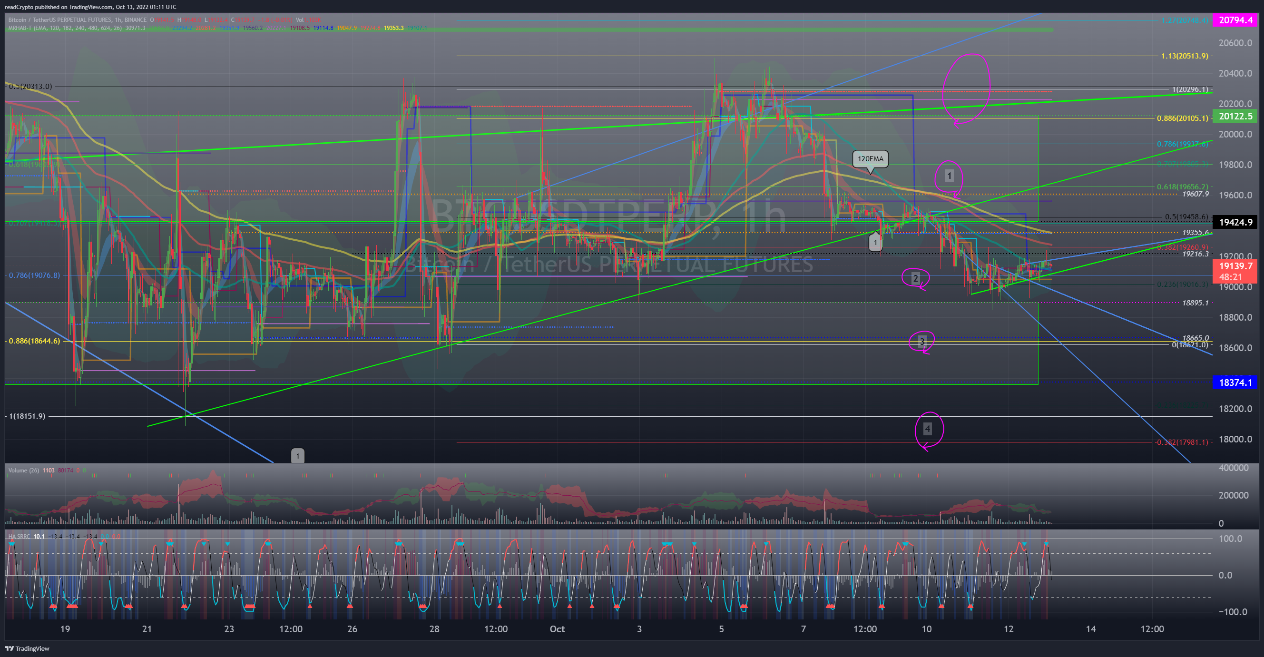Click the 0.886(20105.1) Fibonacci label
The image size is (1264, 657).
[1183, 118]
